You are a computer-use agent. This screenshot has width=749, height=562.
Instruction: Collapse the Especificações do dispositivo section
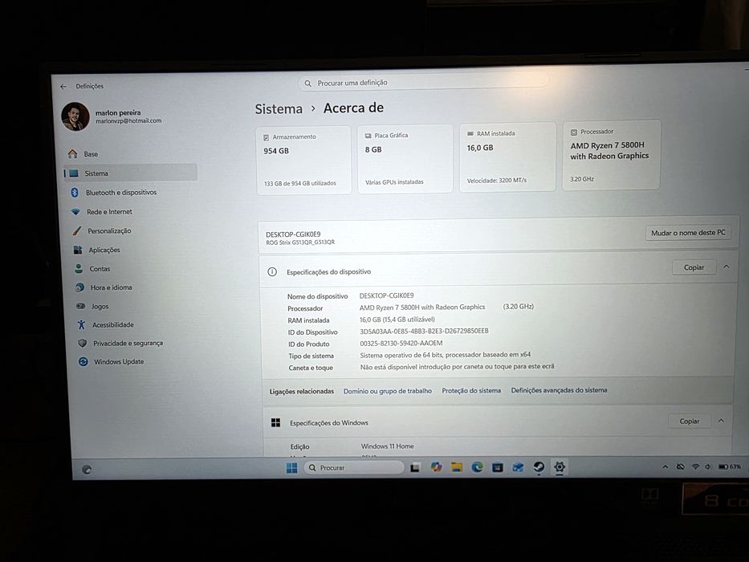click(726, 267)
